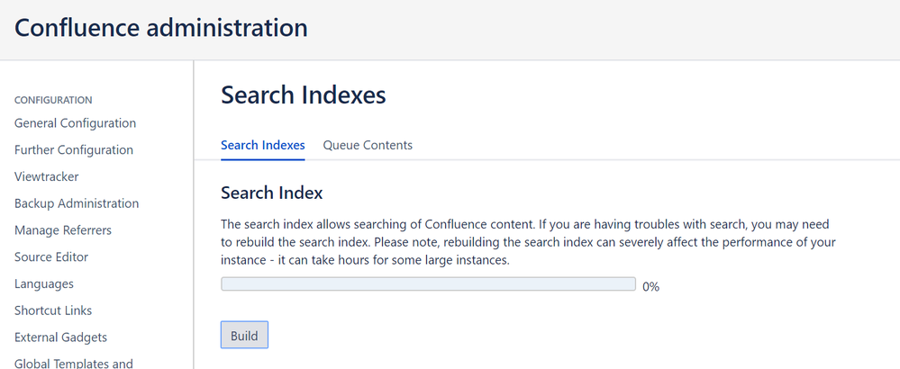Open General Configuration in the sidebar
Viewport: 900px width, 369px height.
click(x=75, y=123)
